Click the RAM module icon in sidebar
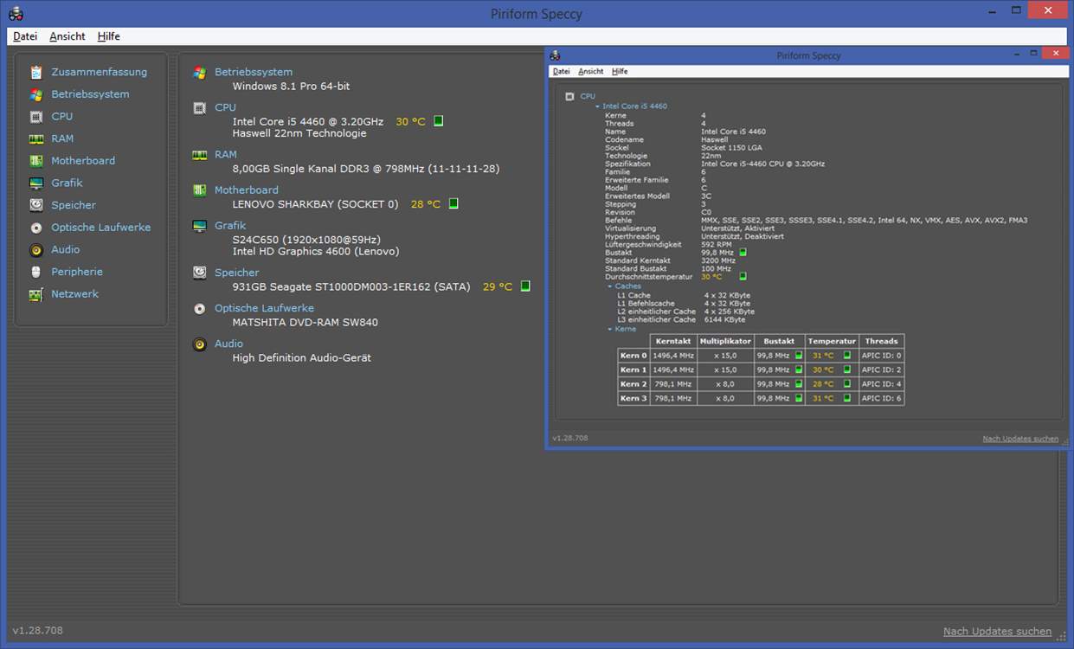This screenshot has height=649, width=1074. (x=35, y=138)
